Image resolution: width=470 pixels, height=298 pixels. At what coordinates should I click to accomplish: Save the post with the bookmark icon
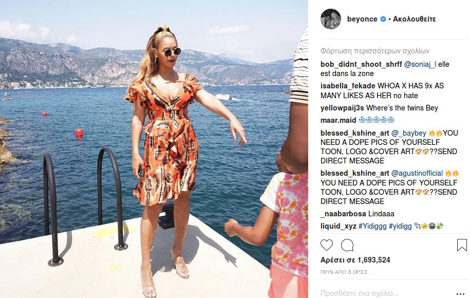pos(462,245)
